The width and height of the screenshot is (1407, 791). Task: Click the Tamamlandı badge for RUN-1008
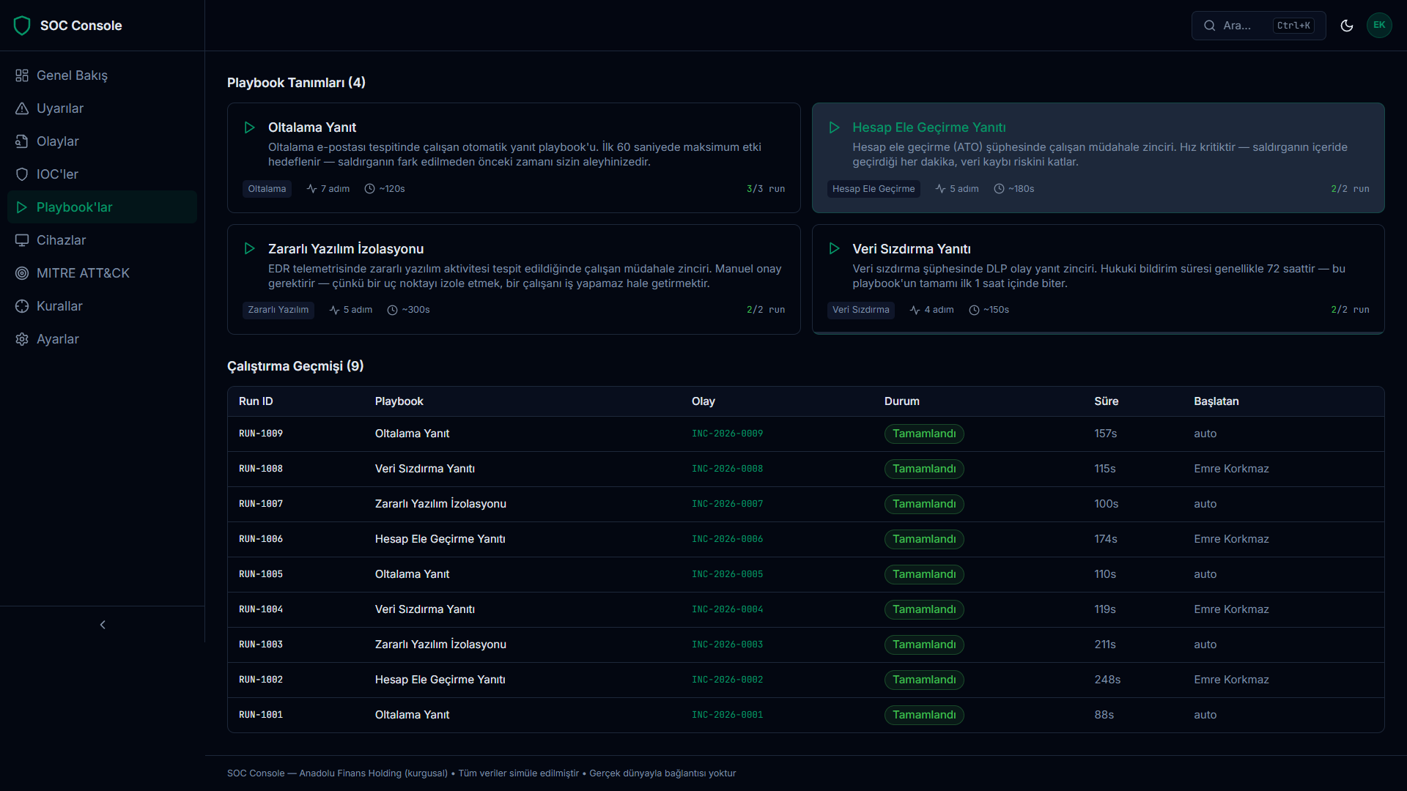click(x=924, y=469)
